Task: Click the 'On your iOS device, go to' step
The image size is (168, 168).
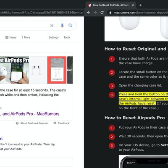Action: pyautogui.click(x=143, y=147)
